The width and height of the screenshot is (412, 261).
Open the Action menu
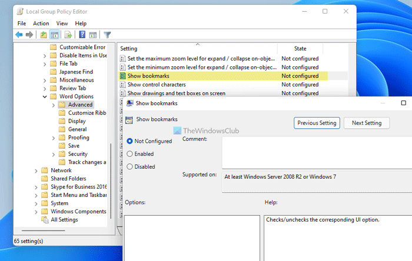pos(41,24)
